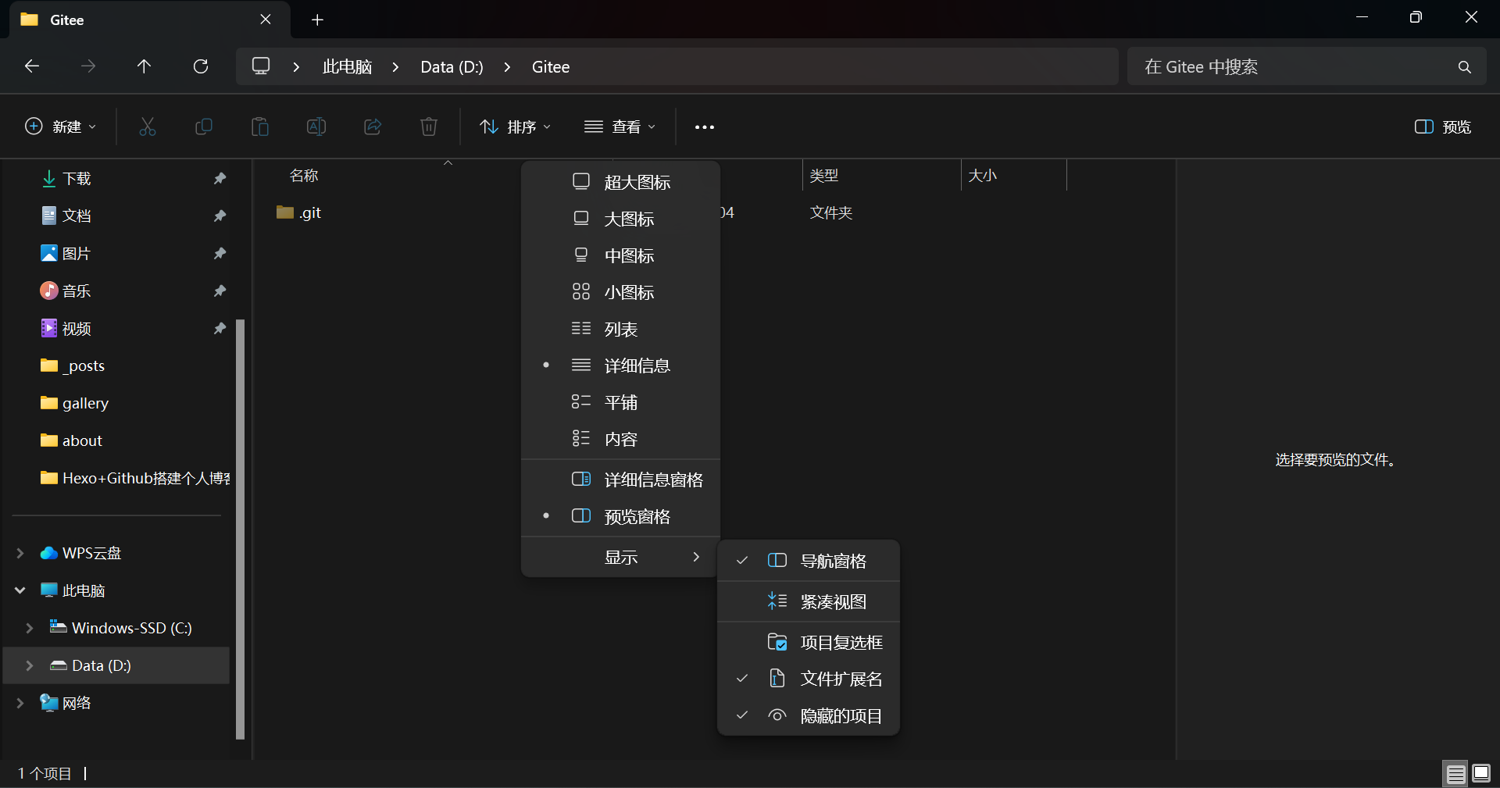Click the search magnifier icon
This screenshot has height=788, width=1500.
[x=1465, y=67]
